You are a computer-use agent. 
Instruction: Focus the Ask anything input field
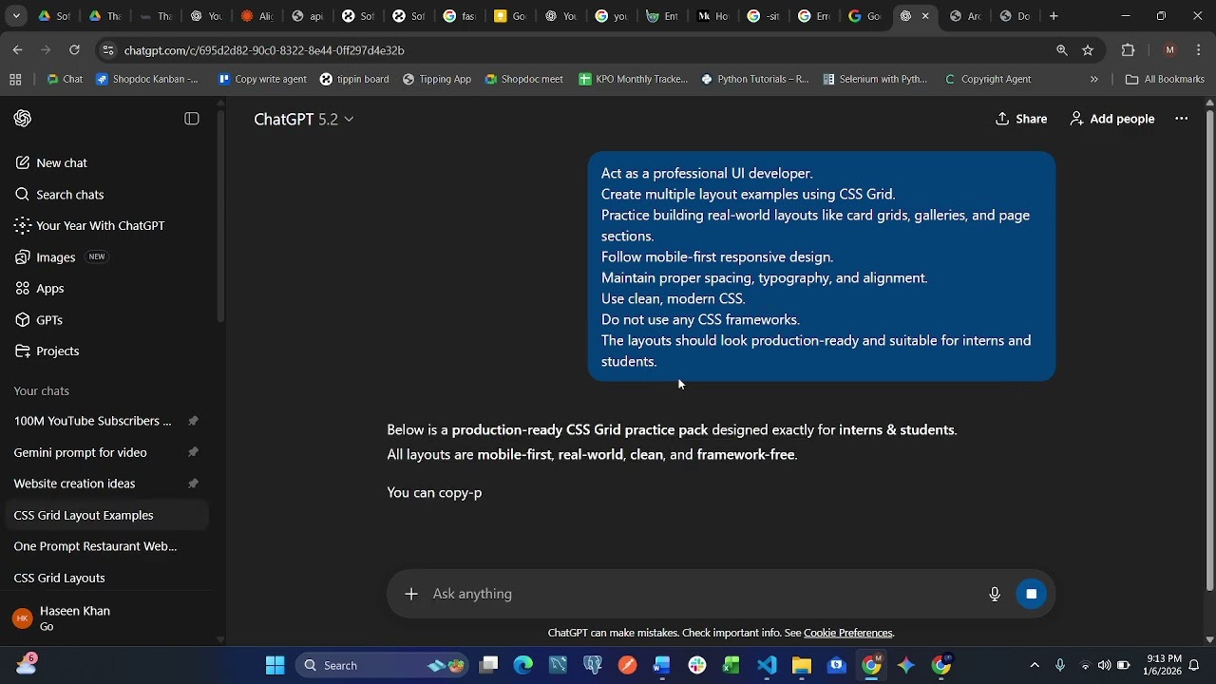pyautogui.click(x=703, y=594)
